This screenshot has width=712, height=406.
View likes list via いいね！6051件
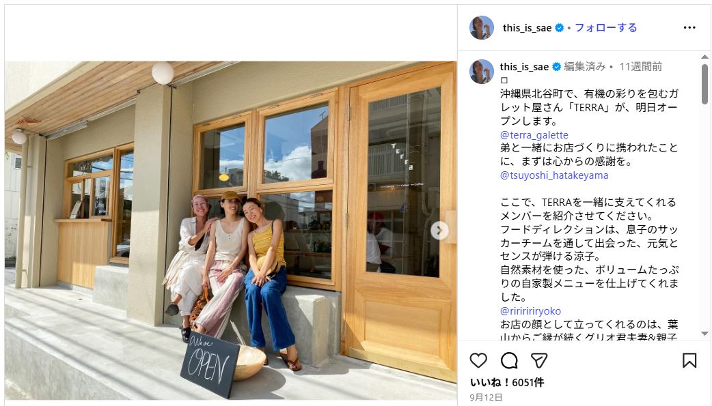(x=507, y=382)
